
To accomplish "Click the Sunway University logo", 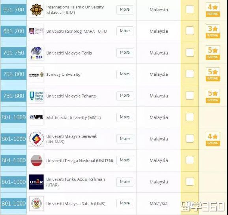I will pyautogui.click(x=36, y=74).
